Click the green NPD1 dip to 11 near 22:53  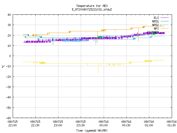click(x=53, y=42)
